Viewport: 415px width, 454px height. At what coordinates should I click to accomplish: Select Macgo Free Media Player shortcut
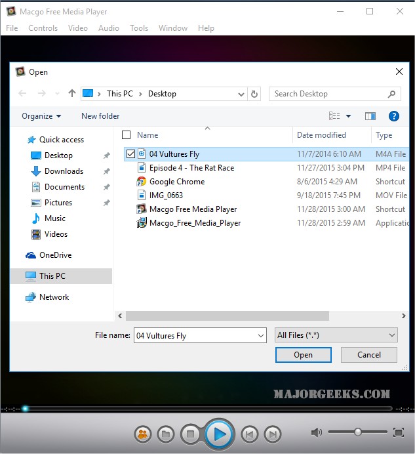point(193,209)
